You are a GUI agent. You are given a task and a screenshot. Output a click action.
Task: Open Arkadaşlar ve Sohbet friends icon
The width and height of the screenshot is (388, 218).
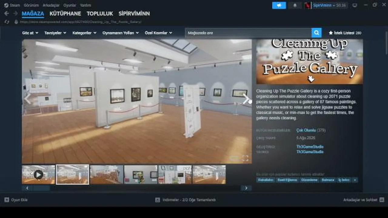pyautogui.click(x=382, y=200)
